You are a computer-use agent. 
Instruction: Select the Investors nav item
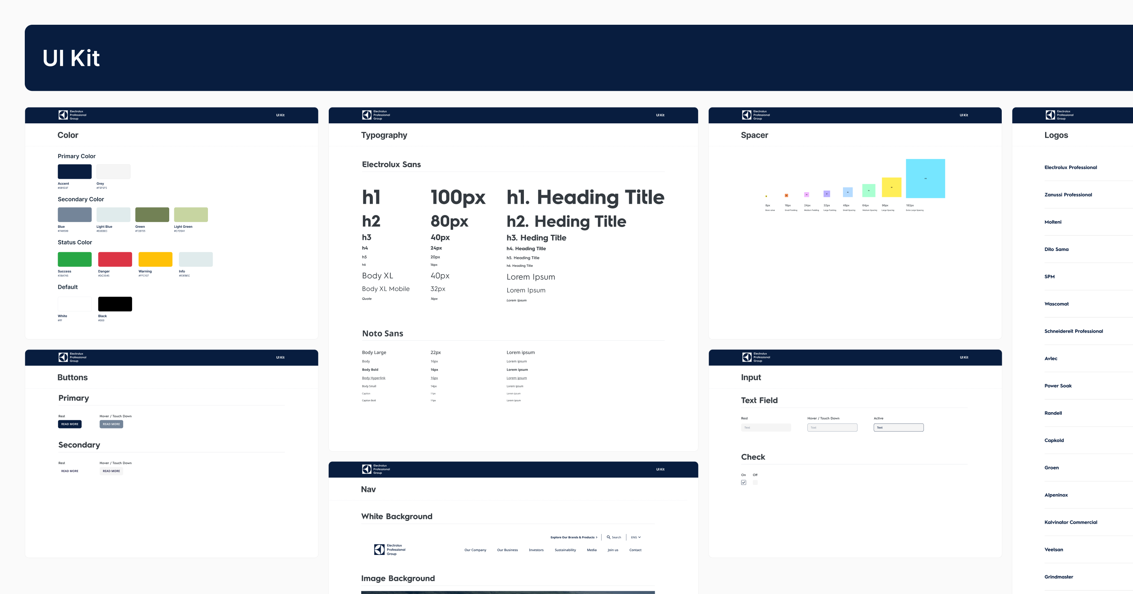coord(536,550)
